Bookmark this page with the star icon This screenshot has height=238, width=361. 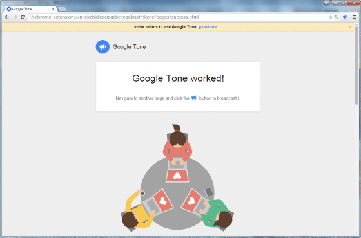click(x=330, y=17)
